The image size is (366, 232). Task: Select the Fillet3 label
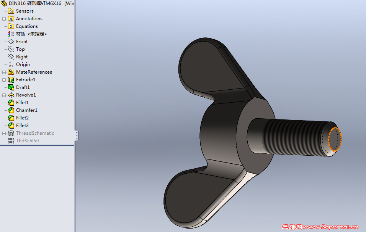[22, 126]
